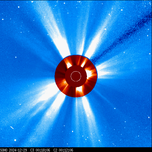Click the white circle outlining the Sun

76,76
